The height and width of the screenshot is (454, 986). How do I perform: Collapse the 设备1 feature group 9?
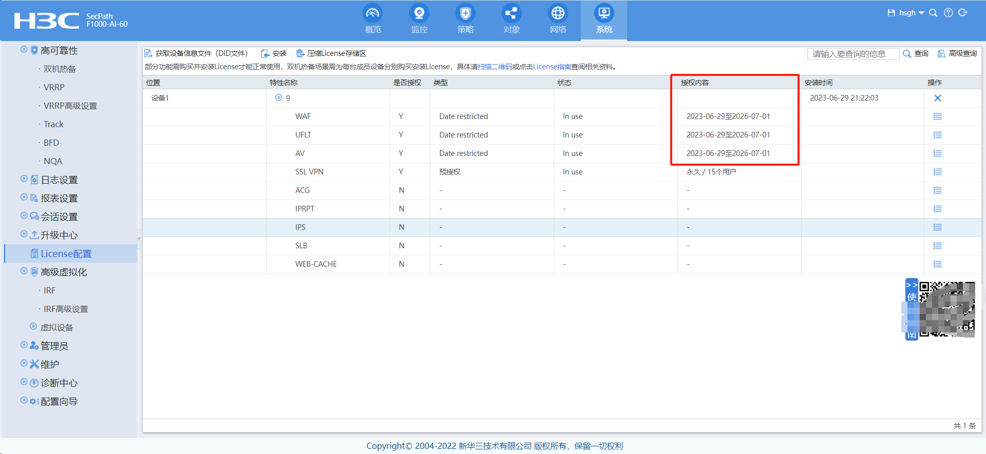[279, 97]
